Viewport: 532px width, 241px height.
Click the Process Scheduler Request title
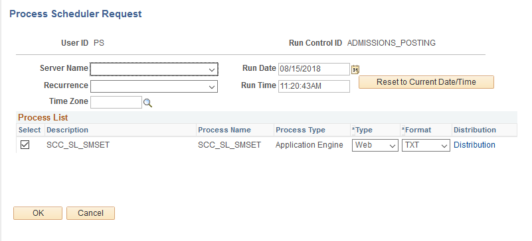pyautogui.click(x=75, y=14)
